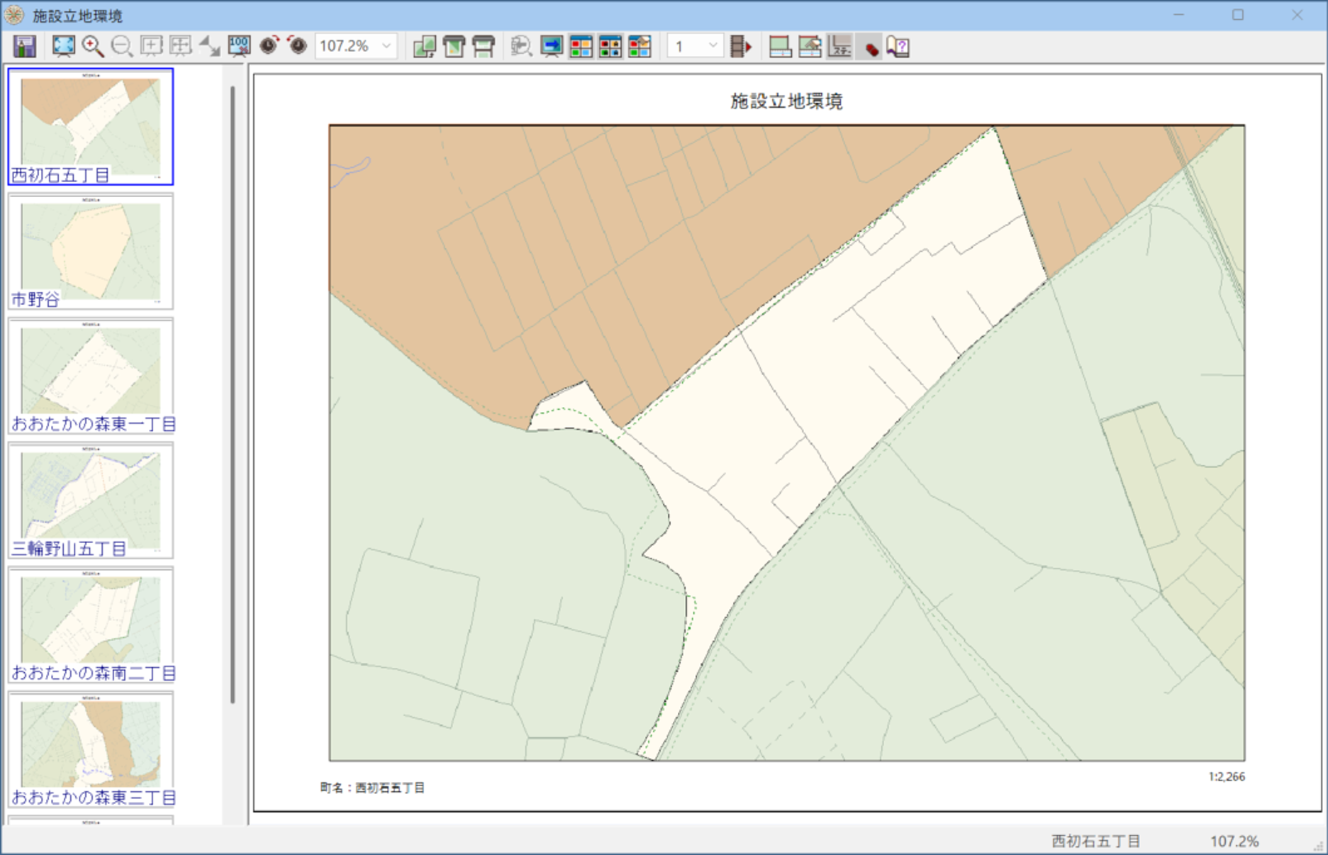Screen dimensions: 1328x855
Task: Click the green map print icon
Action: [x=454, y=47]
